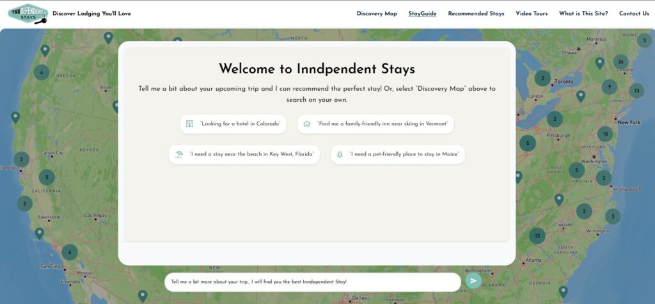Click the "Montreal" map label
Screen dimensions: 655x304
point(596,39)
